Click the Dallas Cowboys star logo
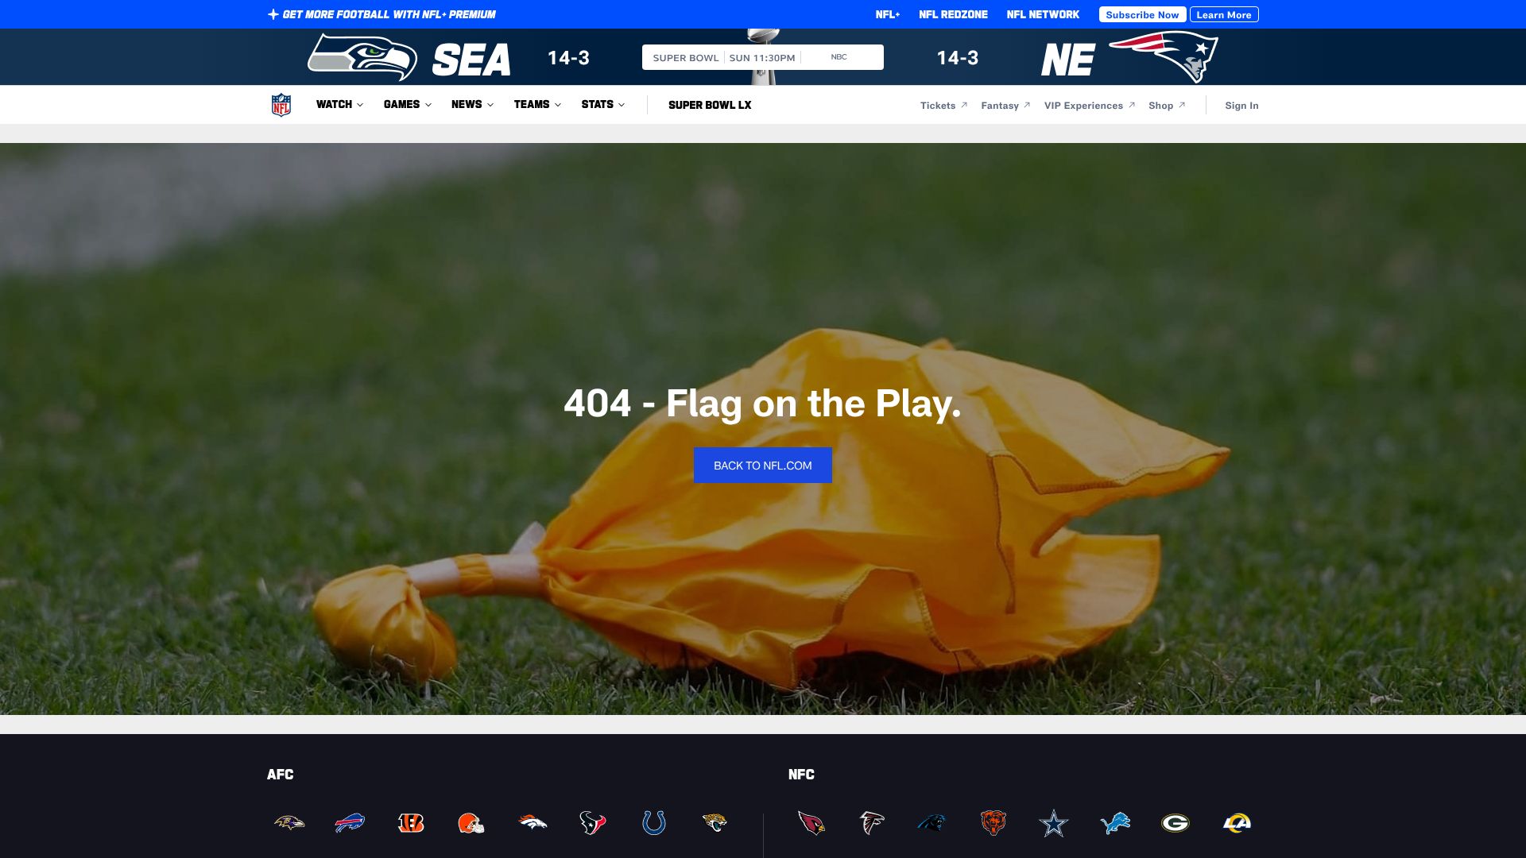The width and height of the screenshot is (1526, 858). (1054, 823)
